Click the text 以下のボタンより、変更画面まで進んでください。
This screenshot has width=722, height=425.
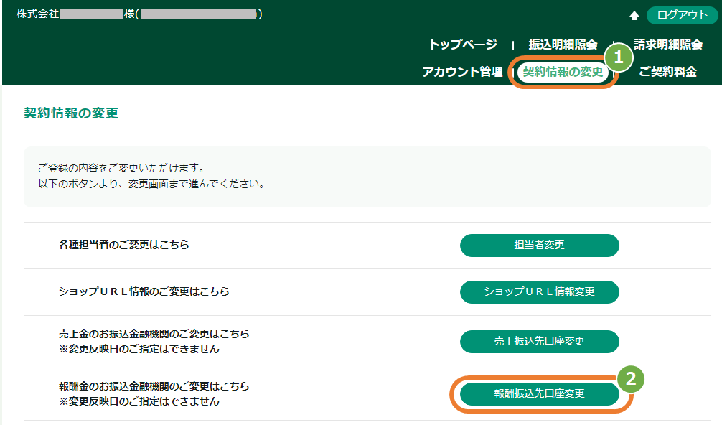[151, 185]
